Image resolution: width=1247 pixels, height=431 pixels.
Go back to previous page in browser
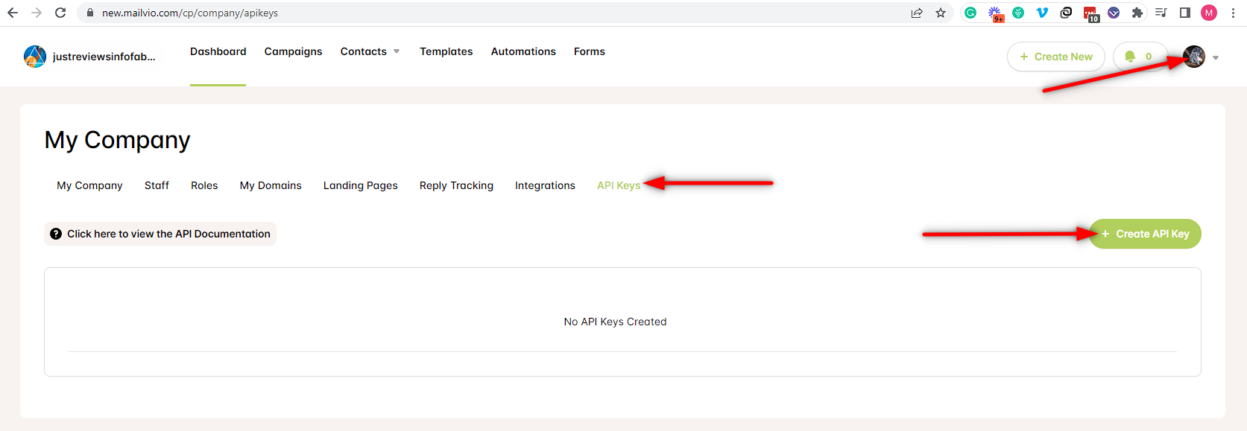13,13
